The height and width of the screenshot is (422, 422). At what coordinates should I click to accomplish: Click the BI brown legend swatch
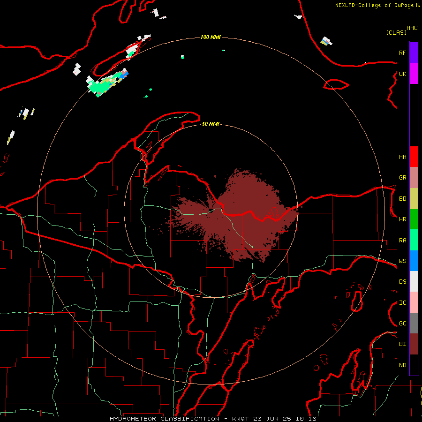[x=414, y=344]
